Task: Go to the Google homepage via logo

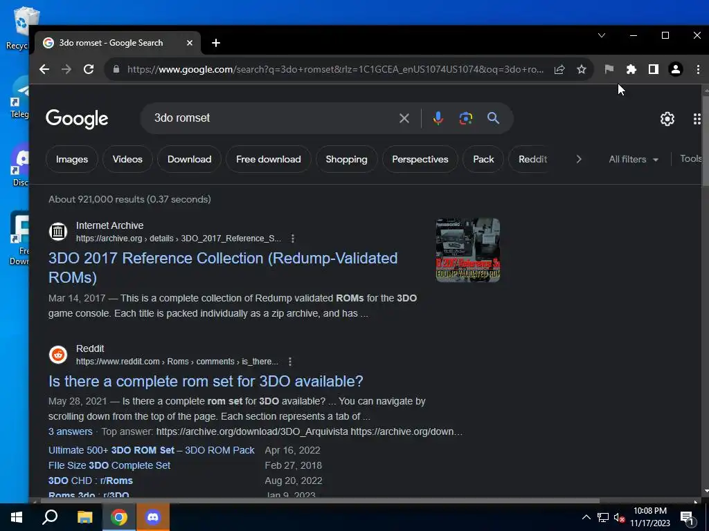Action: [x=77, y=119]
